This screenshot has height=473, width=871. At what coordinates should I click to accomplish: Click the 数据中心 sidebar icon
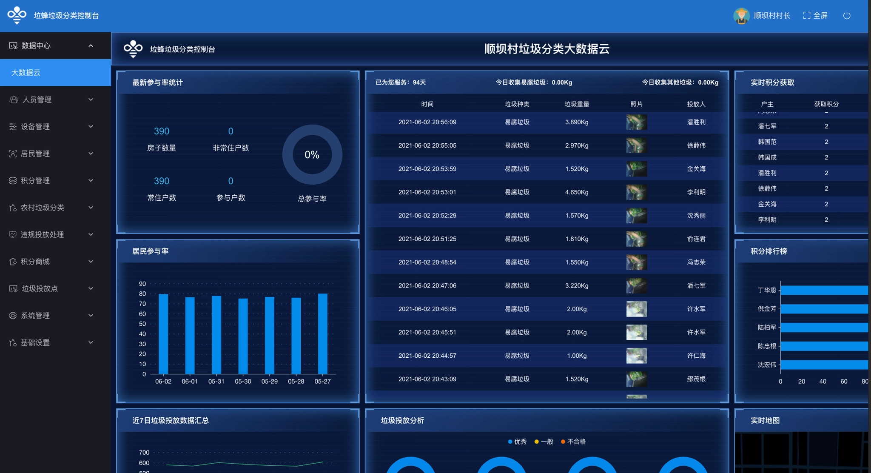point(13,46)
